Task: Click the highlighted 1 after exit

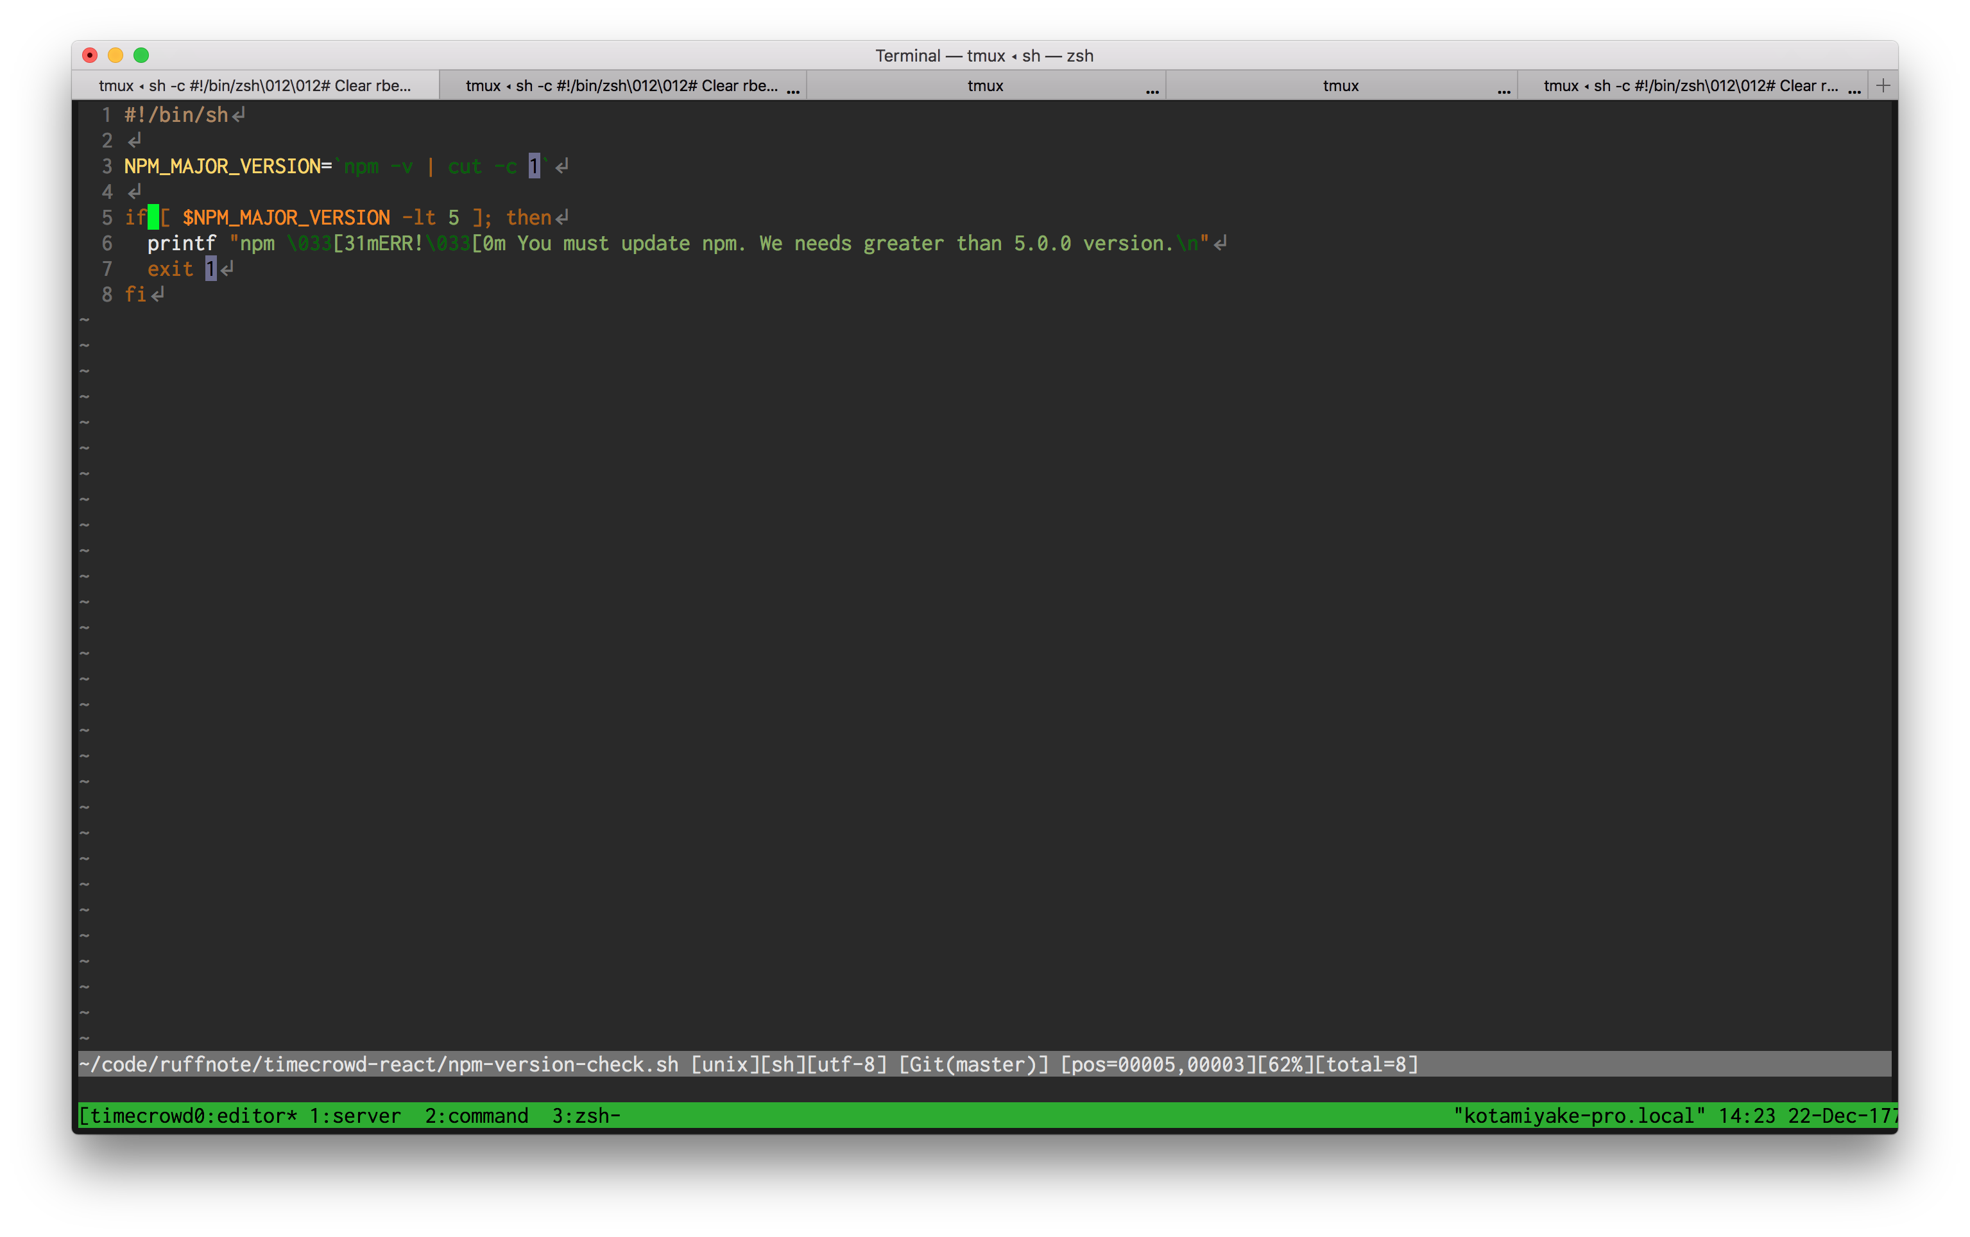Action: [x=210, y=269]
